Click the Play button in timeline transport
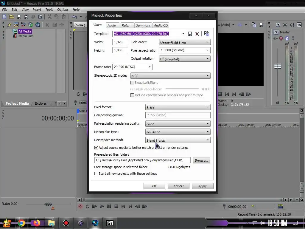Viewport: 305px width, 229px height. coord(102,206)
